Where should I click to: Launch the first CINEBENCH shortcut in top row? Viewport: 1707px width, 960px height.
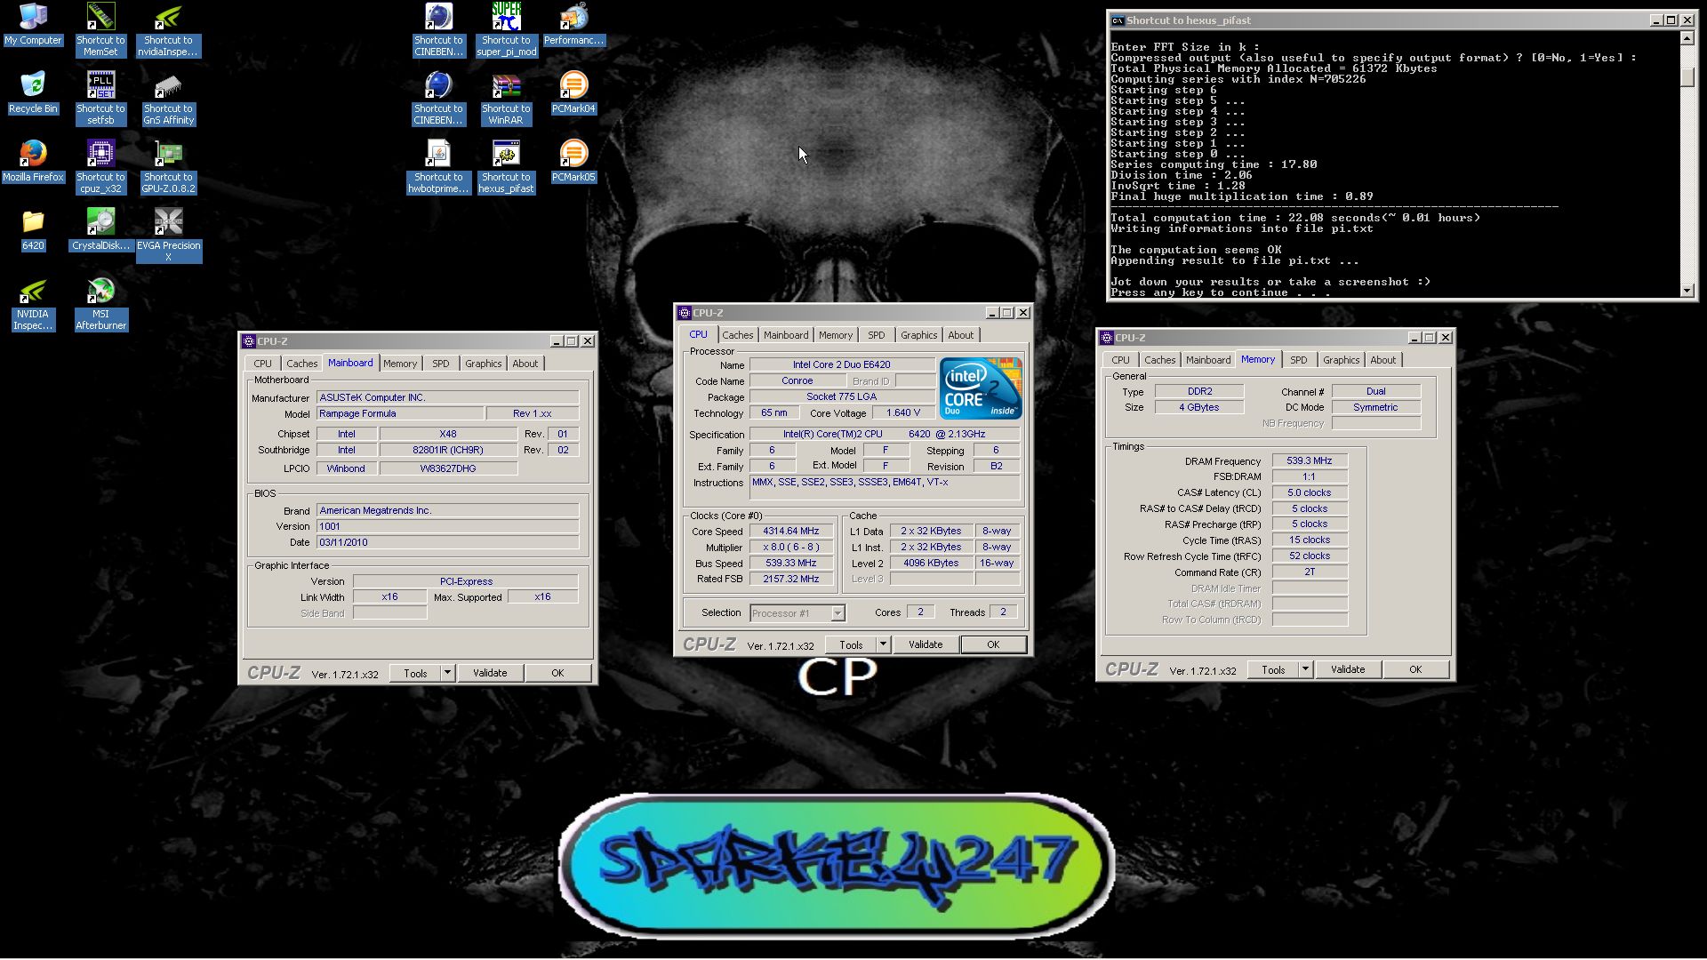pos(438,29)
